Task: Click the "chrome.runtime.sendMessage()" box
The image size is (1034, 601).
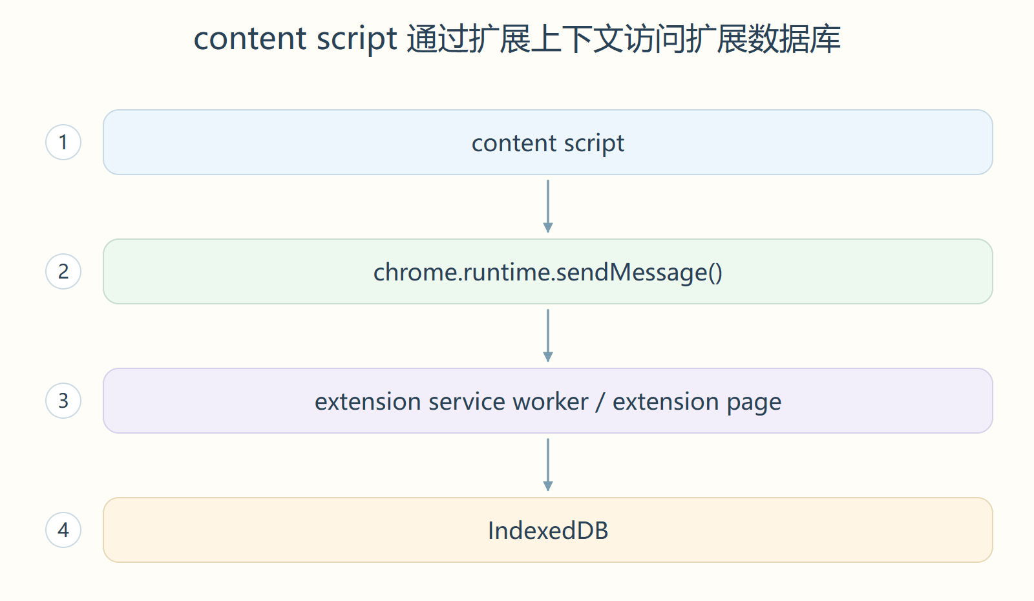Action: tap(548, 271)
